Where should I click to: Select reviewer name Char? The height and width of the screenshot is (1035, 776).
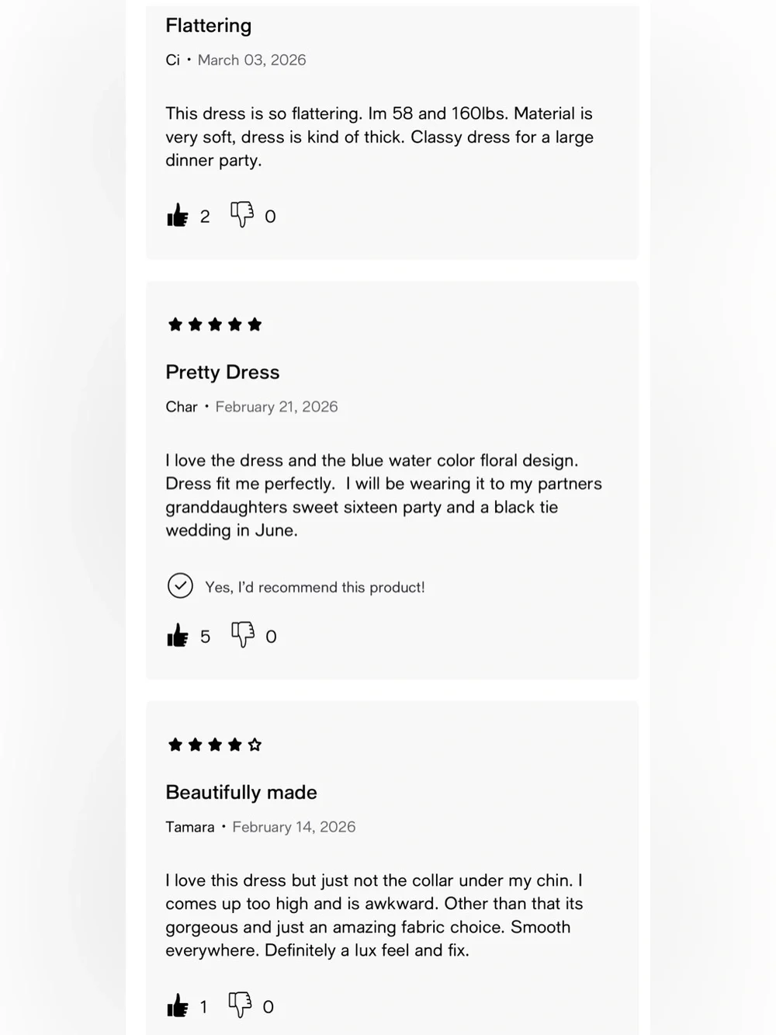coord(182,407)
